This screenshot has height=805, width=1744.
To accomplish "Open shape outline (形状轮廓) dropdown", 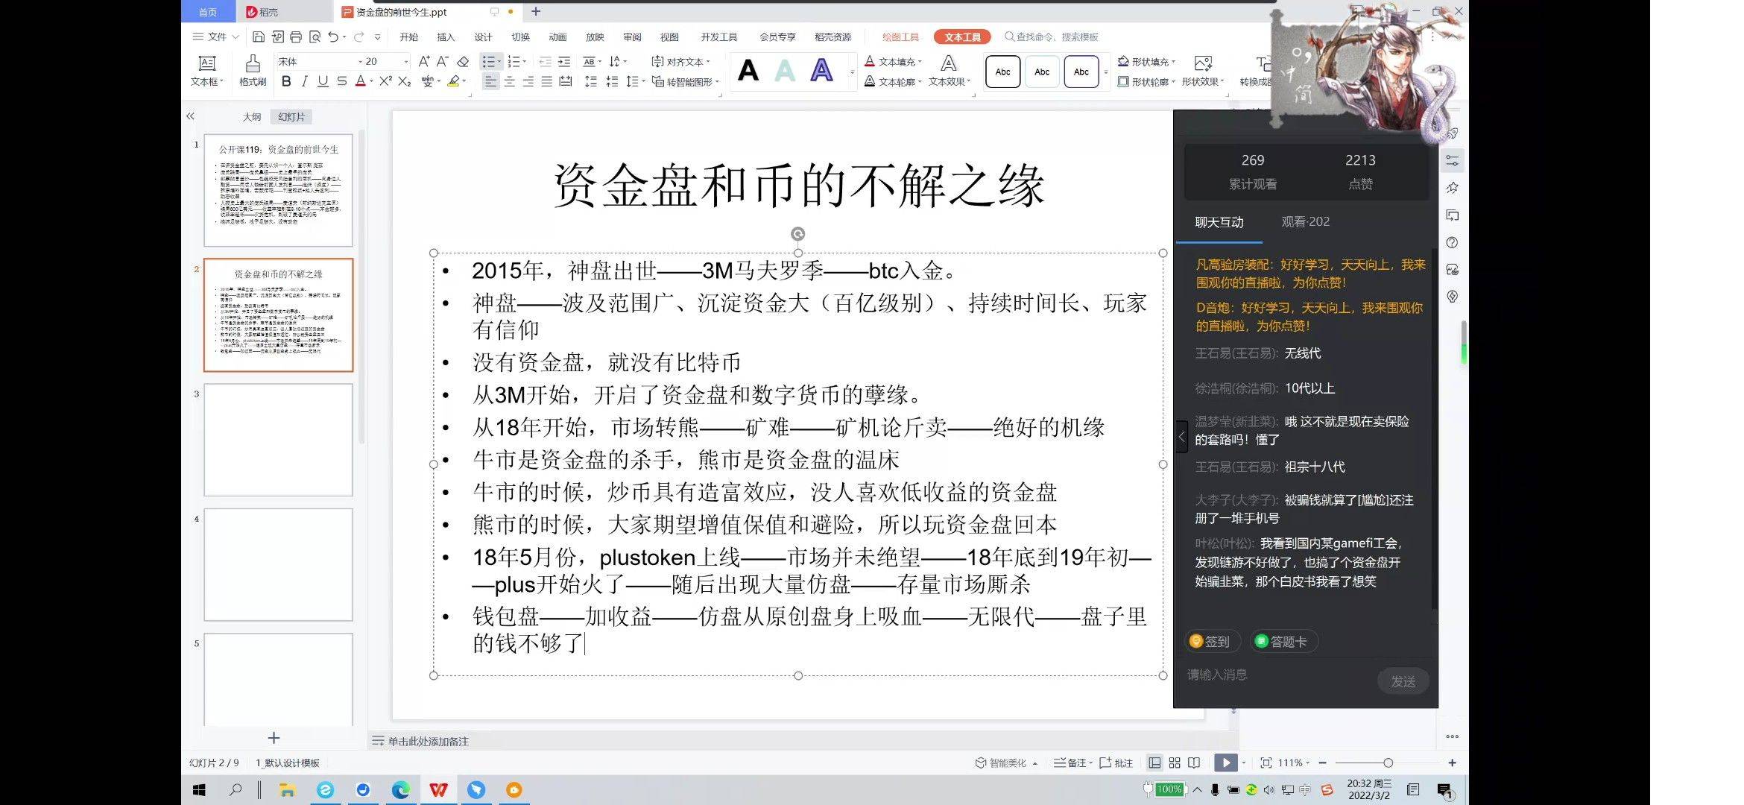I will 1146,81.
